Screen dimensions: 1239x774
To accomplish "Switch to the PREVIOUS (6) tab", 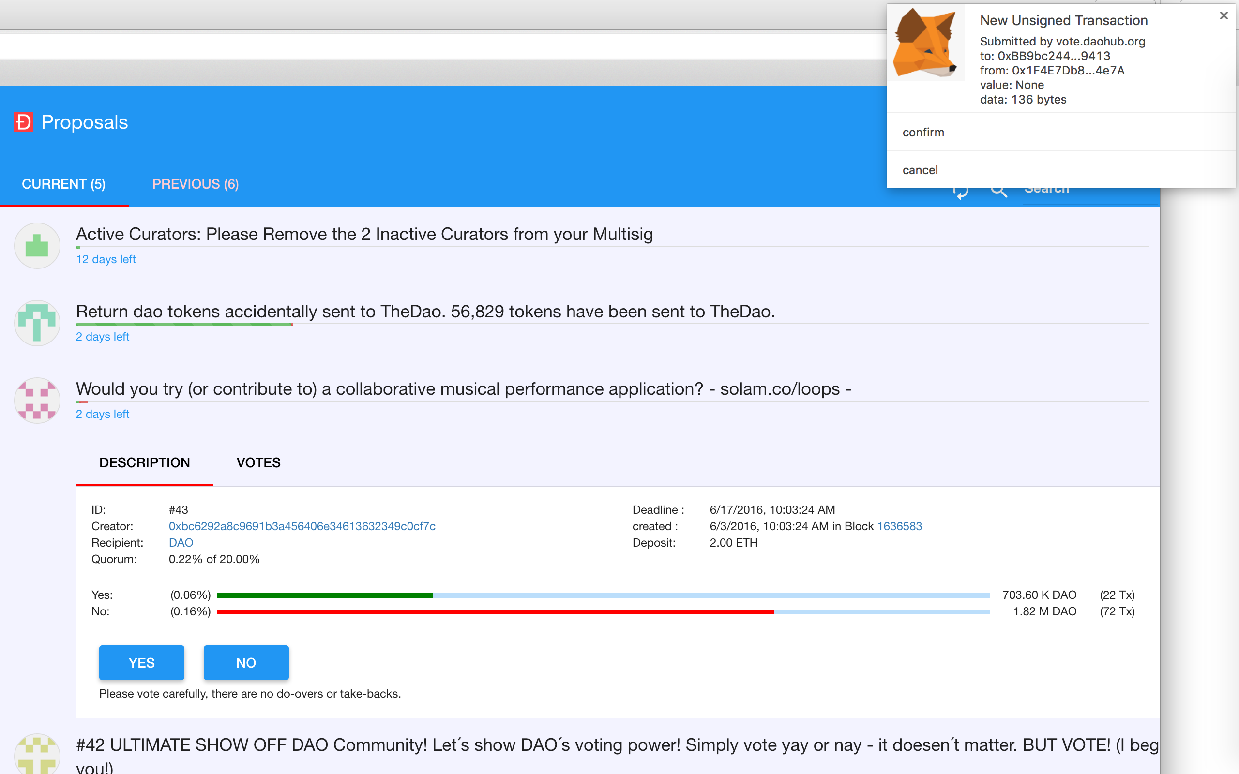I will [x=195, y=184].
